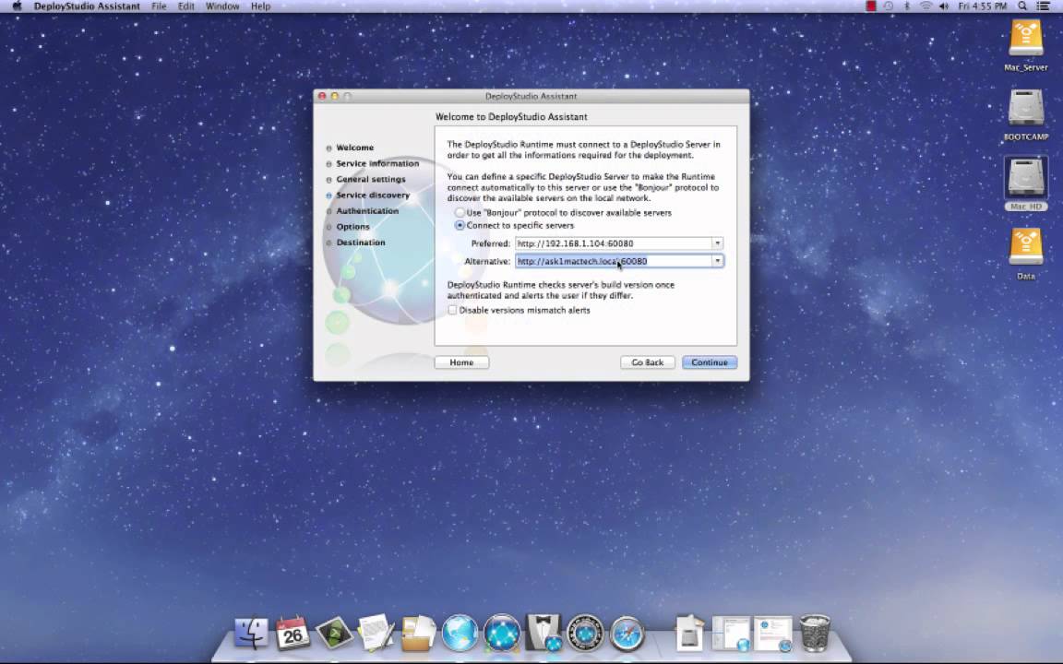Select the Mac_Server orange drive icon
1063x664 pixels.
point(1026,39)
